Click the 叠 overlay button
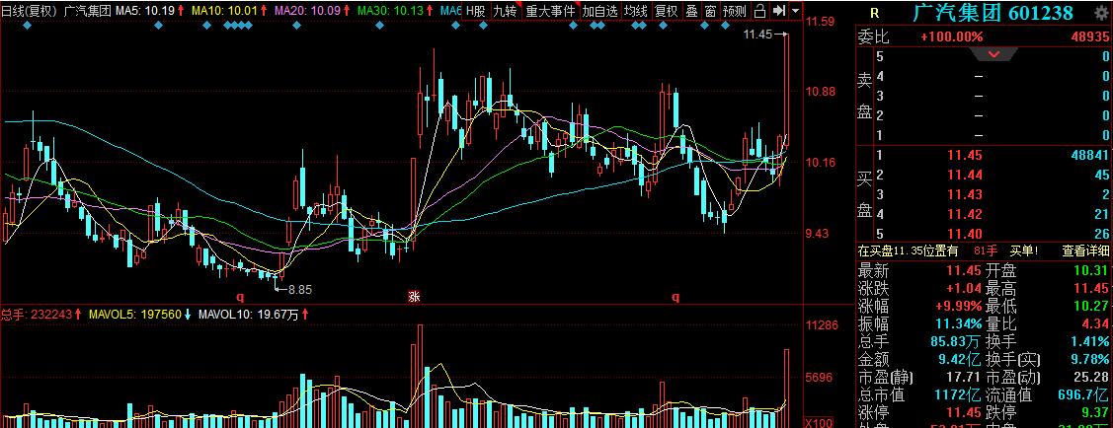 click(x=691, y=11)
